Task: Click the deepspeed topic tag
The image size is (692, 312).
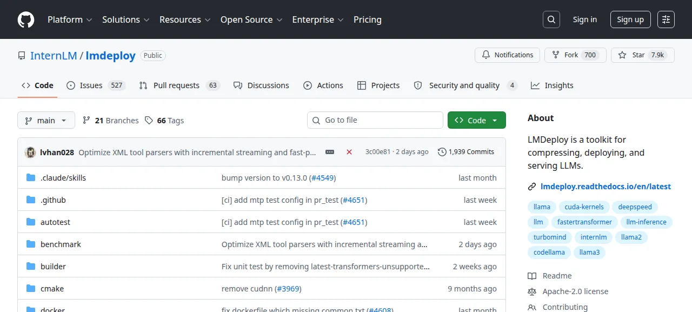Action: 635,207
